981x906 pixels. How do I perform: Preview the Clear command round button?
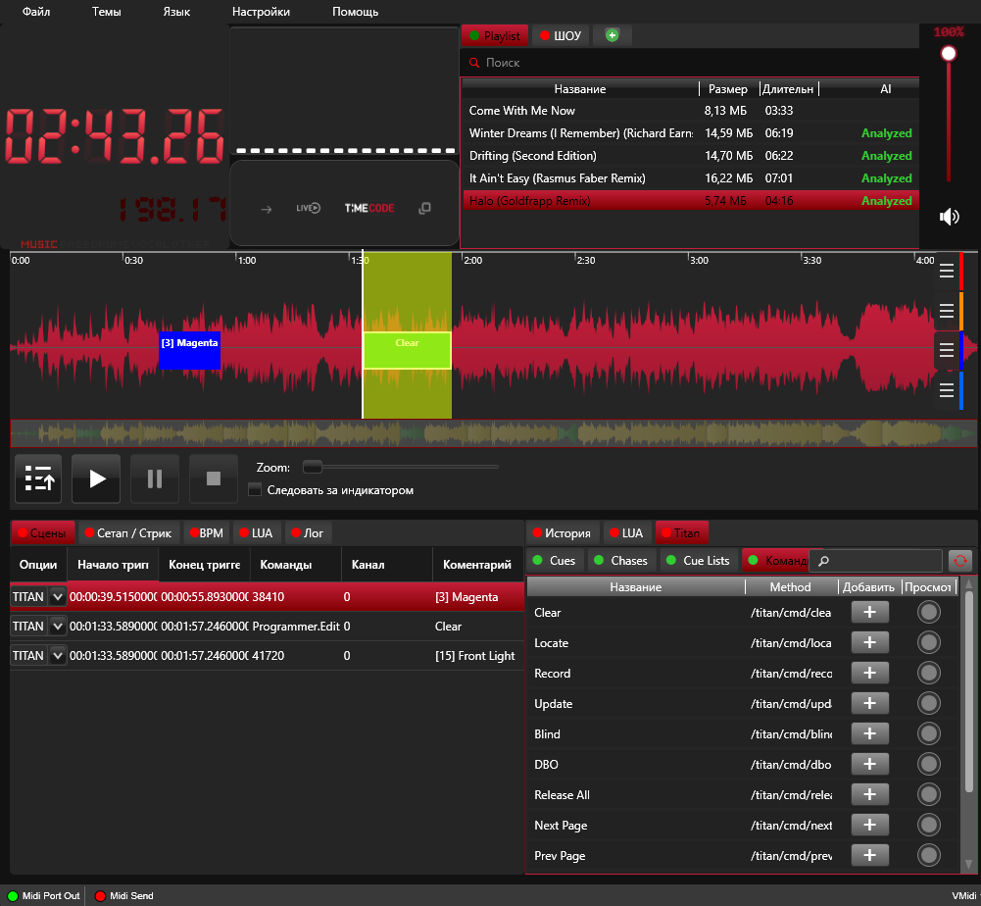click(x=928, y=612)
